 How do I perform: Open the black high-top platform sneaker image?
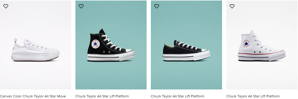[x=111, y=45]
